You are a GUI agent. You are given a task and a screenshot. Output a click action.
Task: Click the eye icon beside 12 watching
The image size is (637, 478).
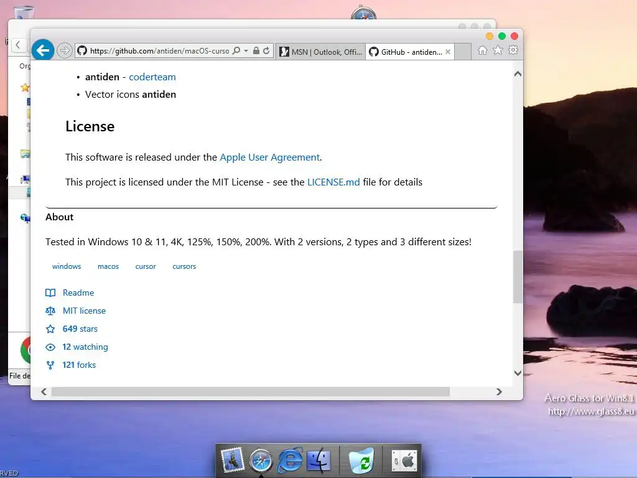point(50,347)
